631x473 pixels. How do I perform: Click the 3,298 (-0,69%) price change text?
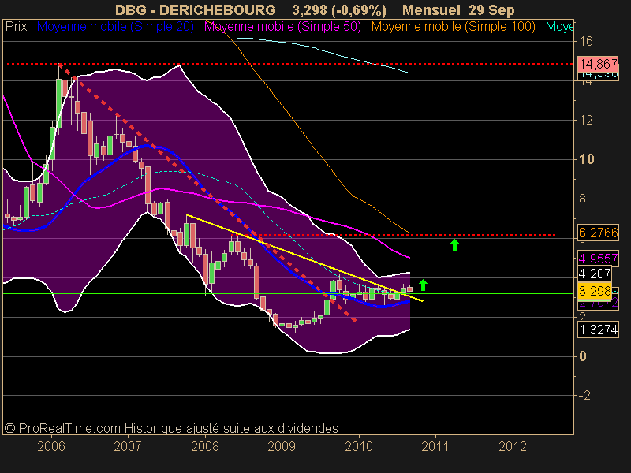pyautogui.click(x=339, y=10)
